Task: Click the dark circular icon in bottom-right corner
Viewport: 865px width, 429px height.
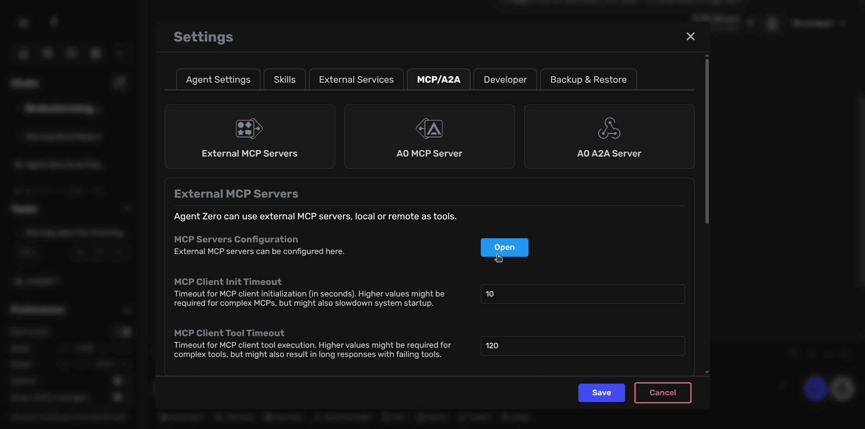Action: coord(842,389)
